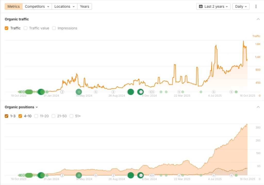Viewport: 264px width, 185px height.
Task: Open the Last 2 years date range dropdown
Action: (x=213, y=6)
